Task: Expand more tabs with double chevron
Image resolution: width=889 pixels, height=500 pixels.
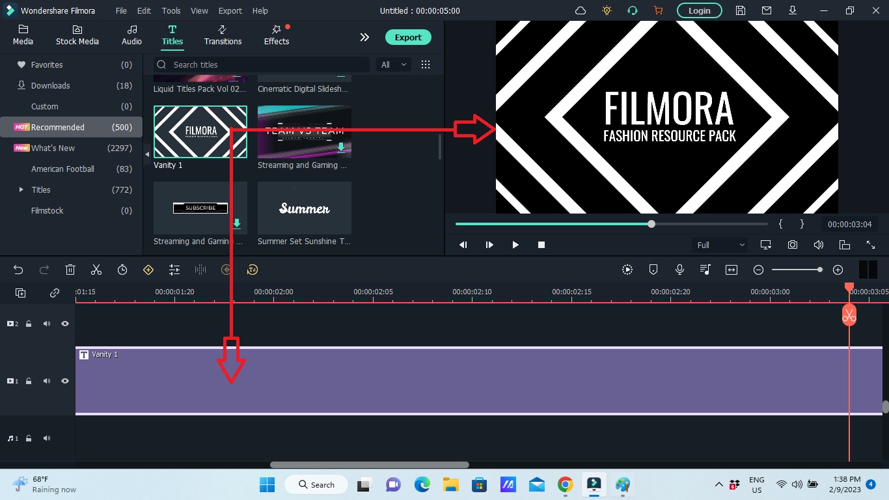Action: tap(364, 37)
